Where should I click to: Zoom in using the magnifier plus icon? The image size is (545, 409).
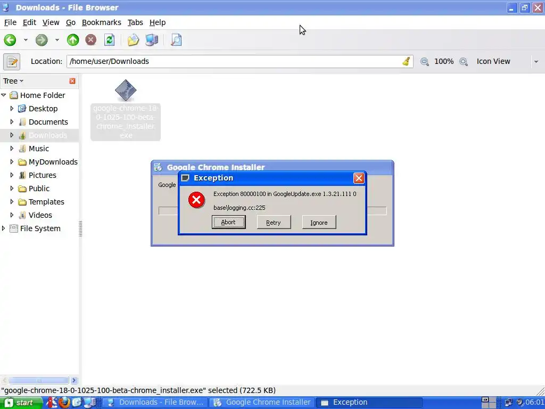464,62
